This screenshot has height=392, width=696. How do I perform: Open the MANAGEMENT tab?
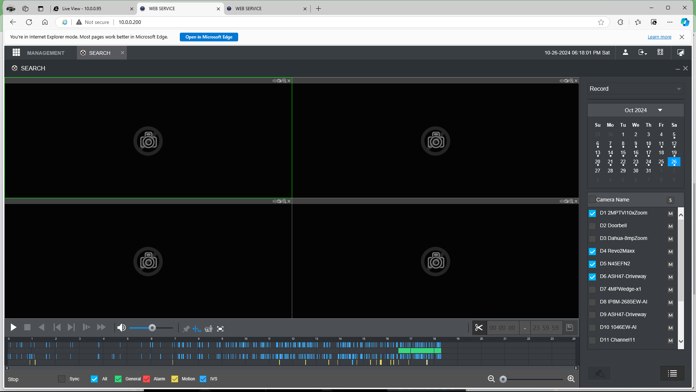(x=46, y=53)
